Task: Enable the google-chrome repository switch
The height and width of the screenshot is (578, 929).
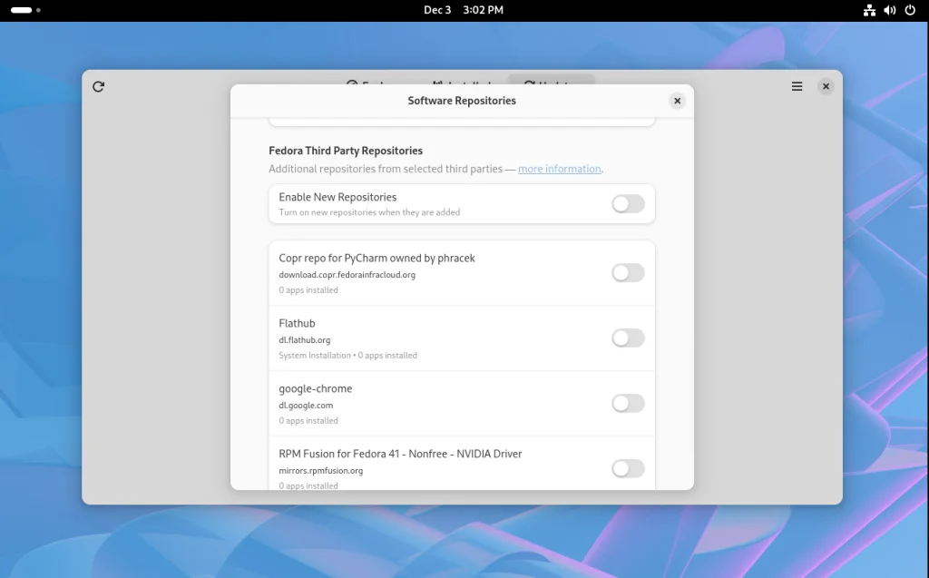Action: click(x=628, y=403)
